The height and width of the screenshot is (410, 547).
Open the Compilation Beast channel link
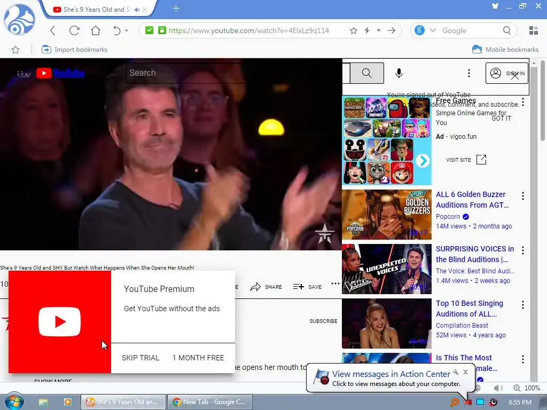pyautogui.click(x=462, y=325)
